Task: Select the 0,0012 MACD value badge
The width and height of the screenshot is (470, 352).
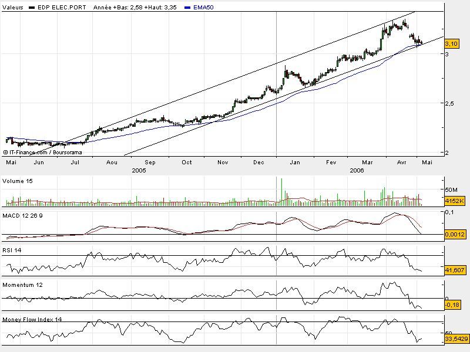Action: click(x=455, y=234)
